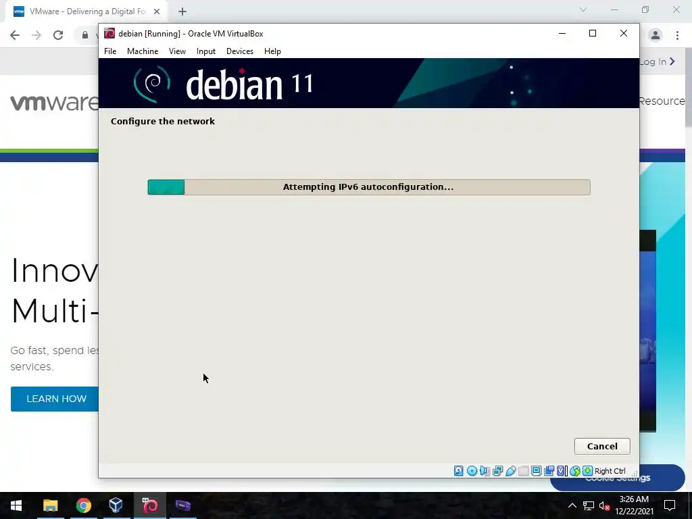Click the IPv6 autoconfiguration progress bar
Viewport: 692px width, 519px height.
click(x=369, y=187)
